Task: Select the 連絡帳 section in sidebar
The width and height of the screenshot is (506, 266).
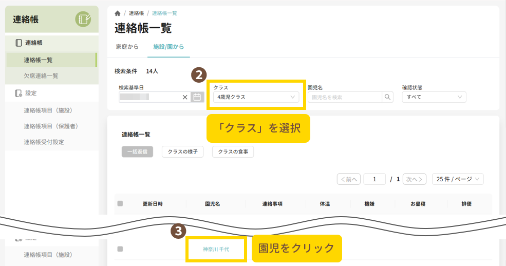Action: click(33, 43)
